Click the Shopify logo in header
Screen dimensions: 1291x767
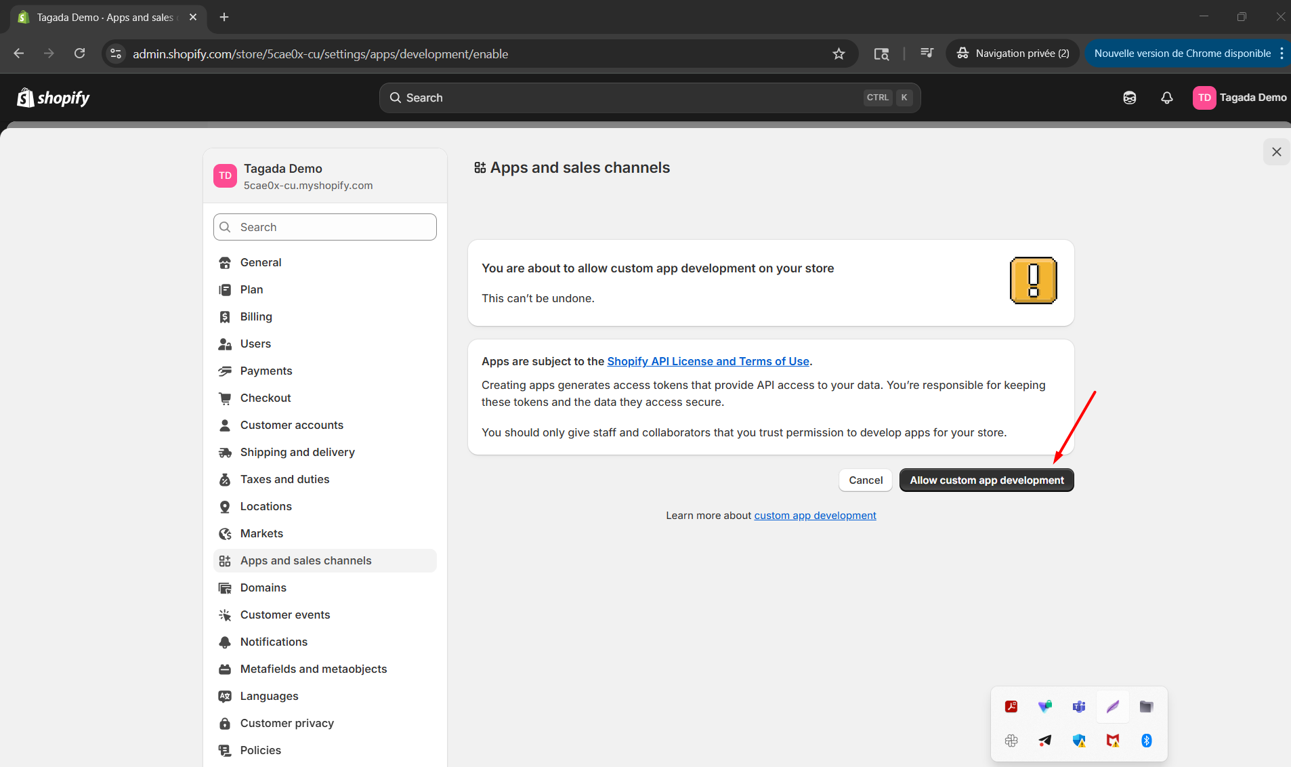(53, 98)
